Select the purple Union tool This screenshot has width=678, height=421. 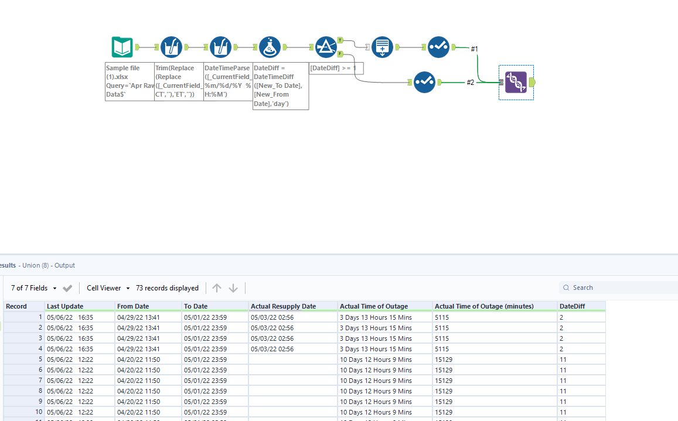point(516,83)
